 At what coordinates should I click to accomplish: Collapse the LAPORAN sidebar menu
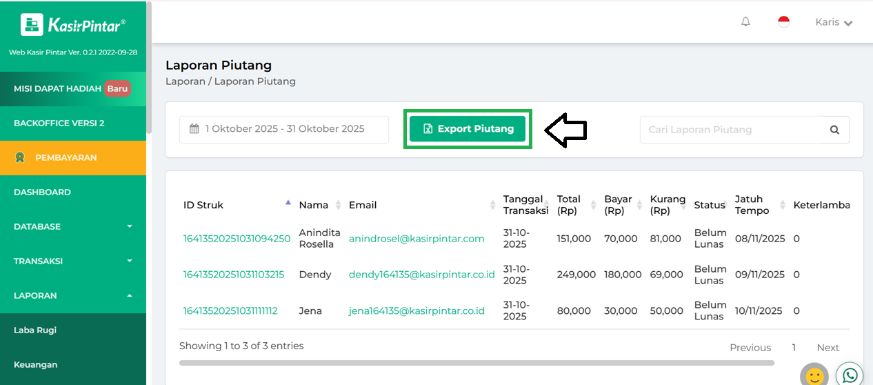click(73, 295)
